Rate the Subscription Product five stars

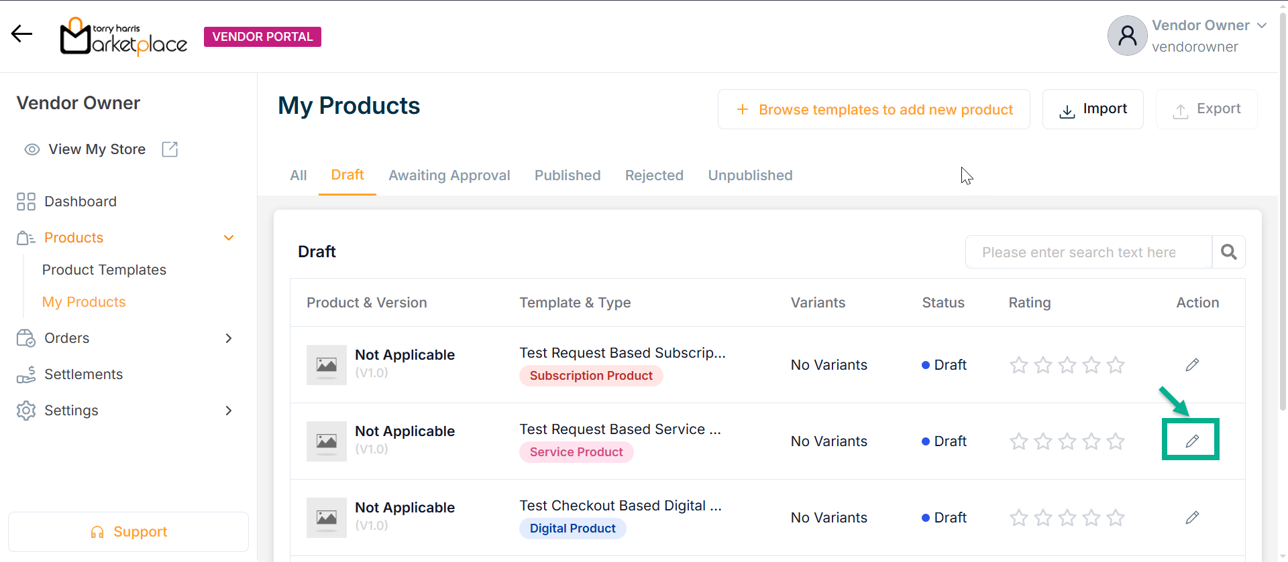(1116, 365)
